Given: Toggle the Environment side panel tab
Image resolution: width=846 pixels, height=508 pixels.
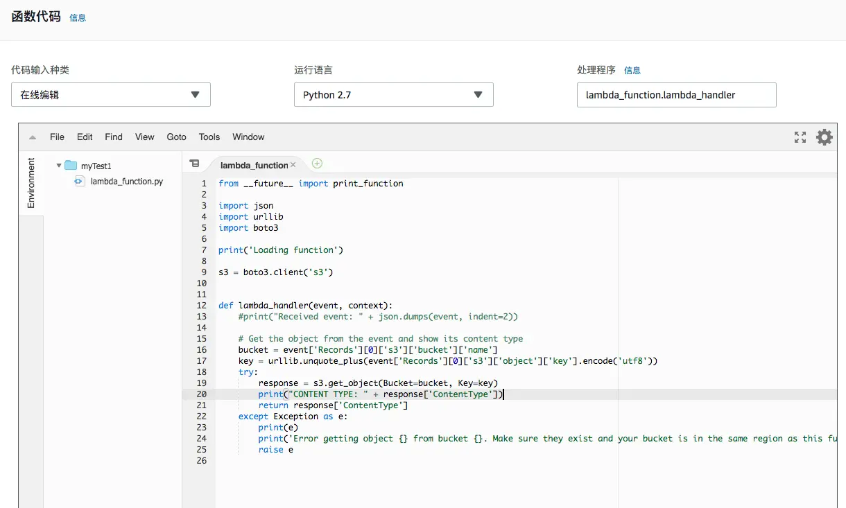Looking at the screenshot, I should [31, 183].
